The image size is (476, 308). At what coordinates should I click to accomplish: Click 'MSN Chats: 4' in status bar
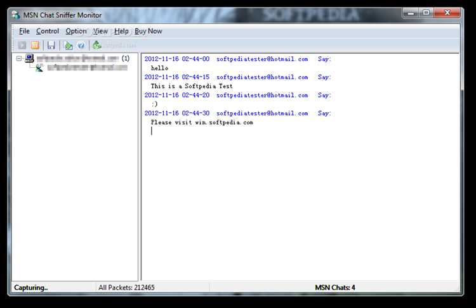335,287
